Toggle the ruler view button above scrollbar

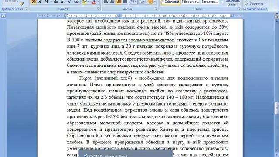click(x=276, y=16)
